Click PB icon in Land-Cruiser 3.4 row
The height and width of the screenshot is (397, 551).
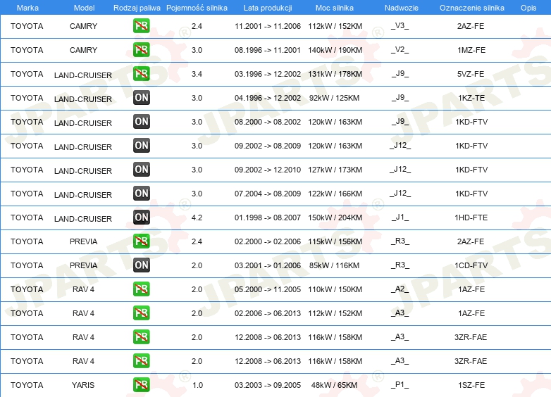pos(141,74)
